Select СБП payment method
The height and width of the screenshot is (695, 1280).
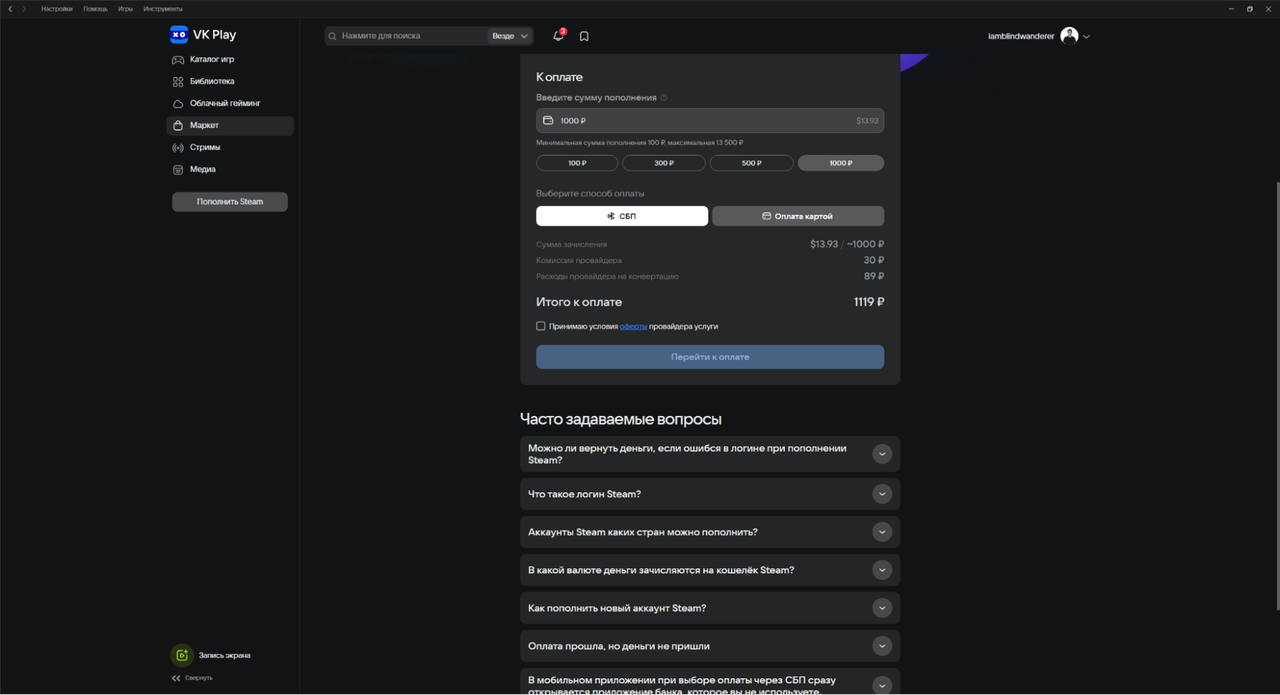[622, 216]
